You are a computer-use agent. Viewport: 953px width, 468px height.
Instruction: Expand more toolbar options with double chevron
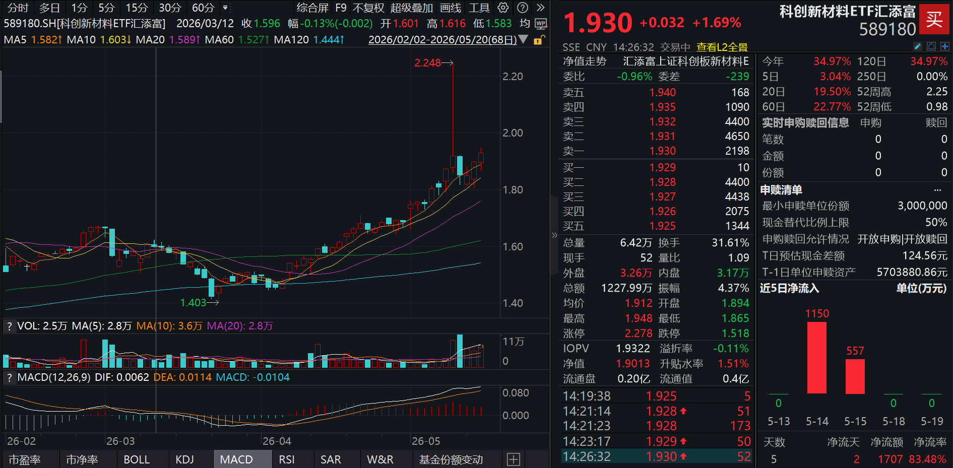tap(541, 8)
